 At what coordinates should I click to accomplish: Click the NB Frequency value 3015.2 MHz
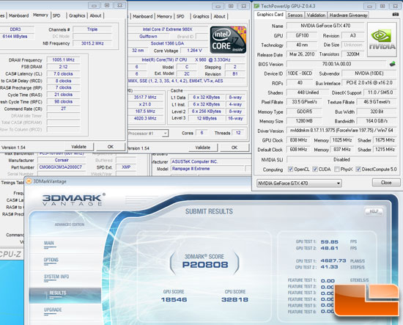click(92, 43)
